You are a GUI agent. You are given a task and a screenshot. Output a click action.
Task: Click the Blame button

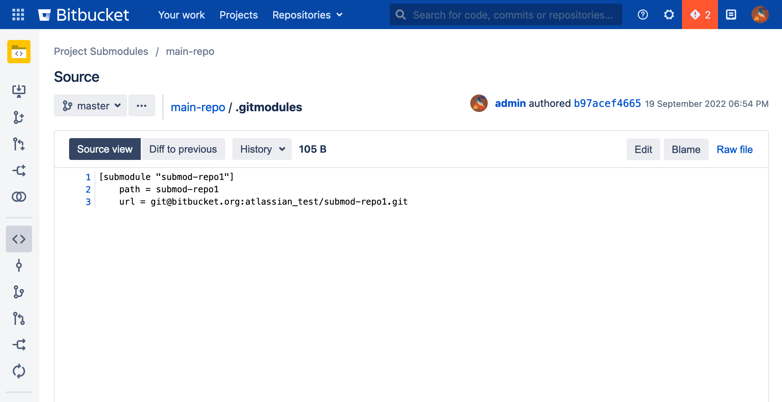686,149
